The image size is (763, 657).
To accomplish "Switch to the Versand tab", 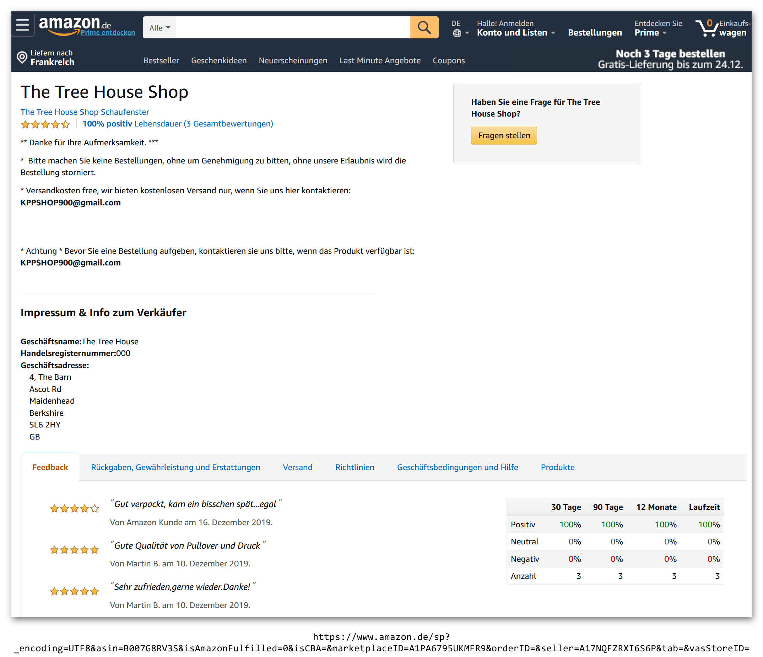I will [298, 467].
